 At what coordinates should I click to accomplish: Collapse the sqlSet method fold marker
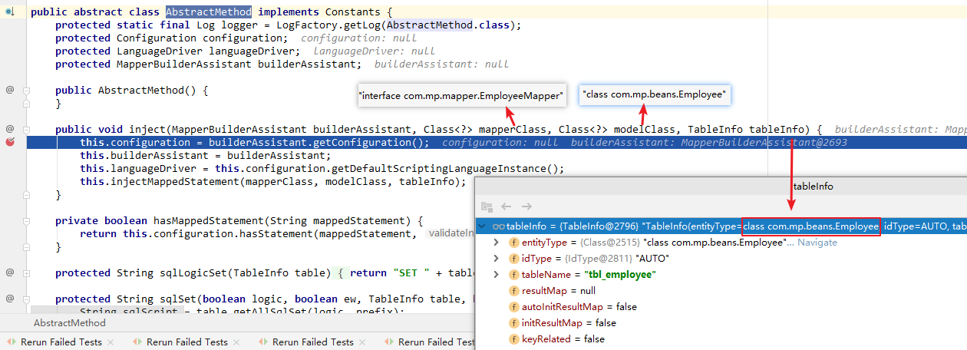pyautogui.click(x=25, y=299)
